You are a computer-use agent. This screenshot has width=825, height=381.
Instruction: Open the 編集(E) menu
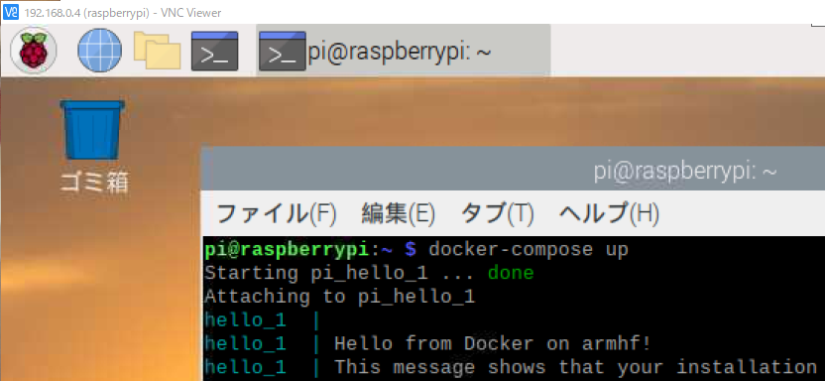tap(399, 213)
